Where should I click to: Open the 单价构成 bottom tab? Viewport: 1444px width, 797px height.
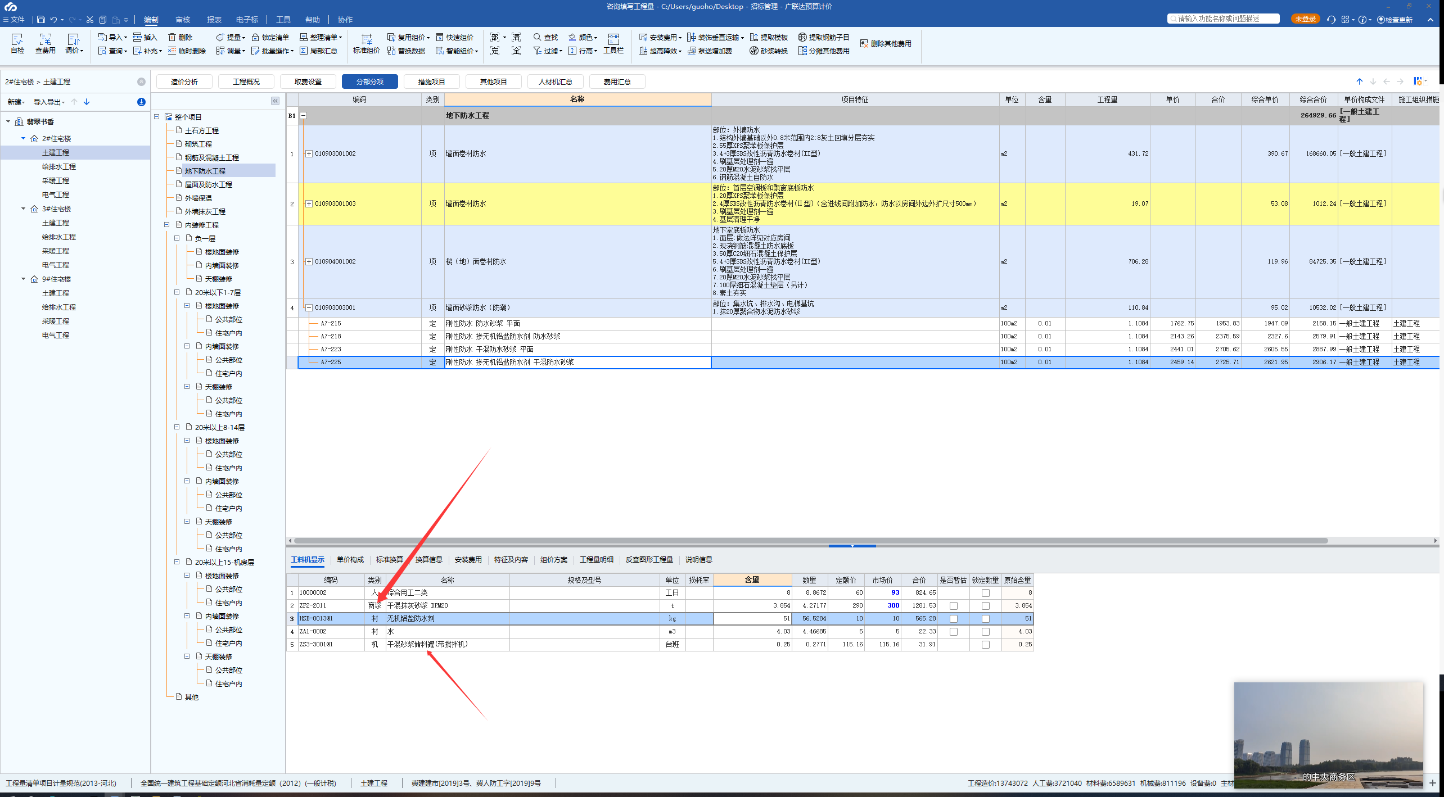(x=350, y=560)
